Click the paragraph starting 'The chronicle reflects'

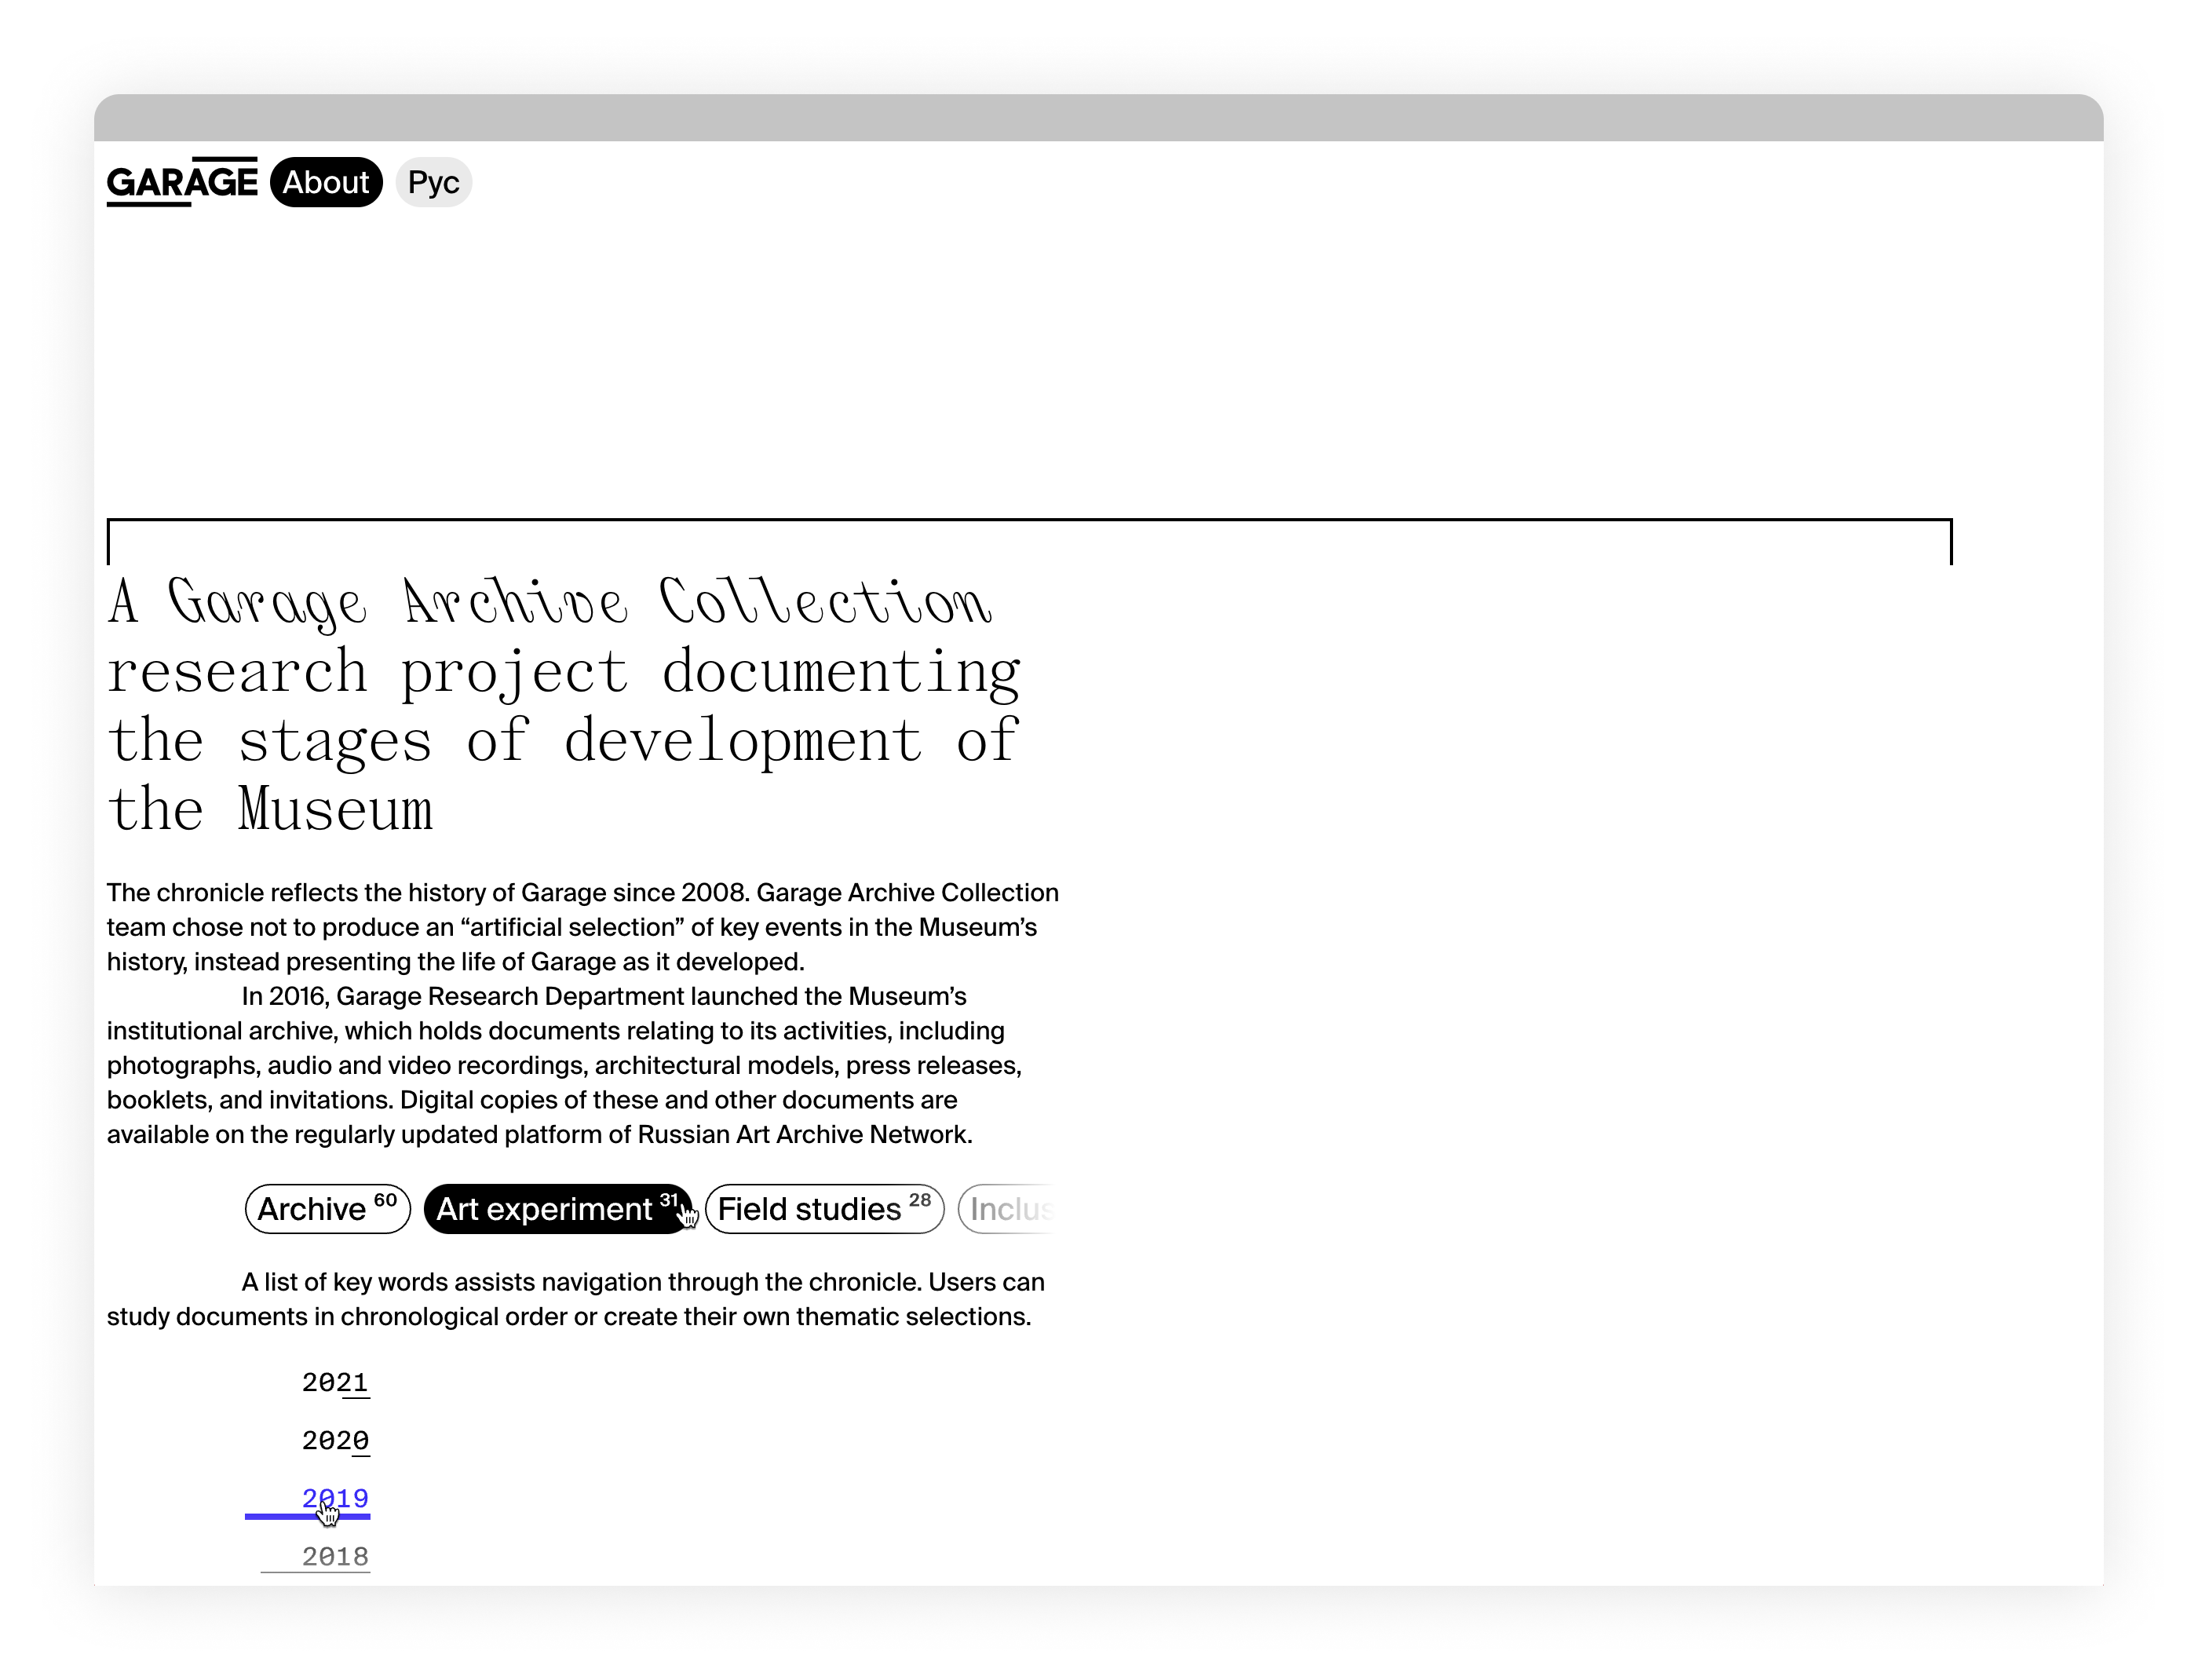point(582,927)
